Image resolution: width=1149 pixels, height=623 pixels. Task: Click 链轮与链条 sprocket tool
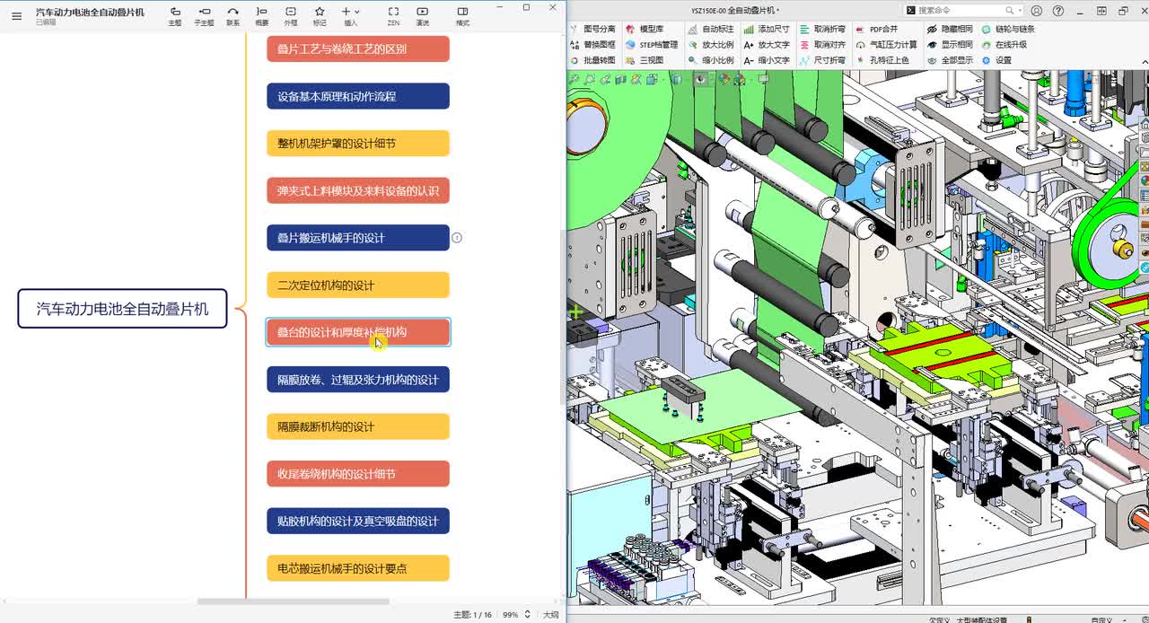1008,29
